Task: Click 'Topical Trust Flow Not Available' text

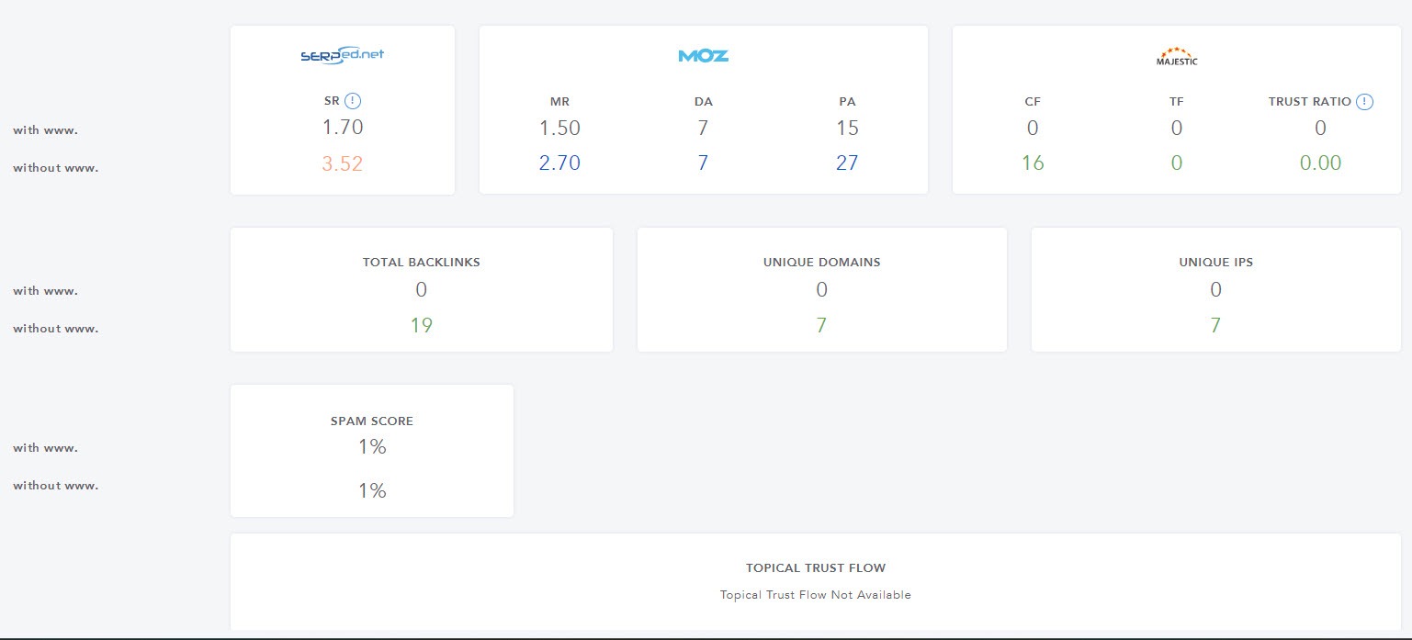Action: coord(815,595)
